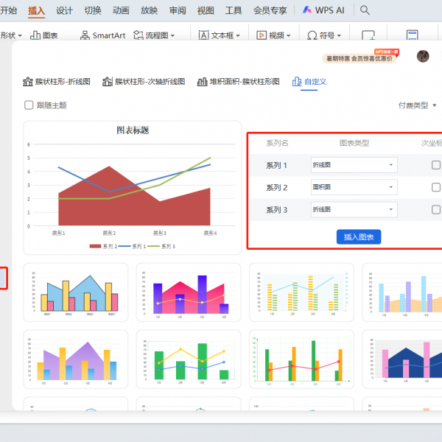
Task: Click the 插入图表 button
Action: point(358,236)
